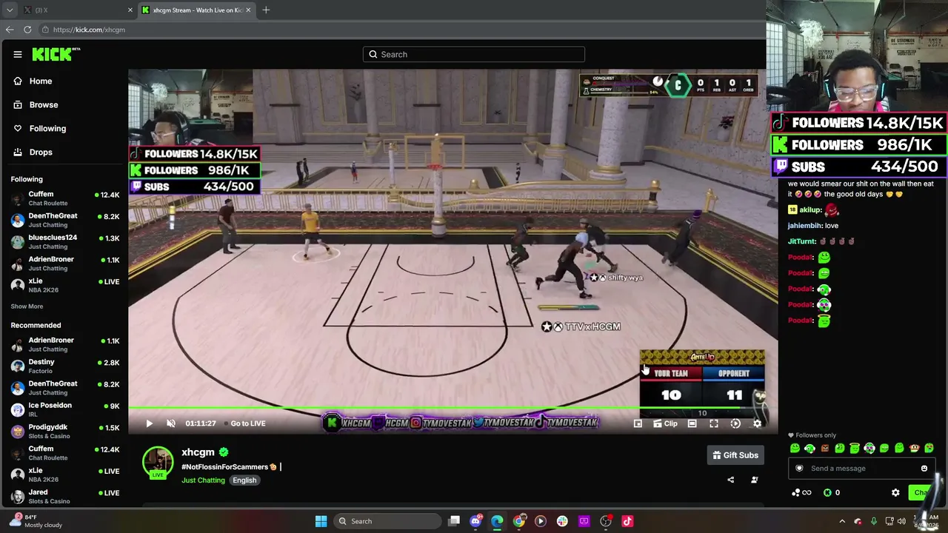This screenshot has height=533, width=948.
Task: Toggle theater mode in the player
Action: coord(692,423)
